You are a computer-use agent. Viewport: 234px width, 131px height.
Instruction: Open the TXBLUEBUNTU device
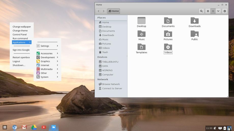(x=111, y=62)
